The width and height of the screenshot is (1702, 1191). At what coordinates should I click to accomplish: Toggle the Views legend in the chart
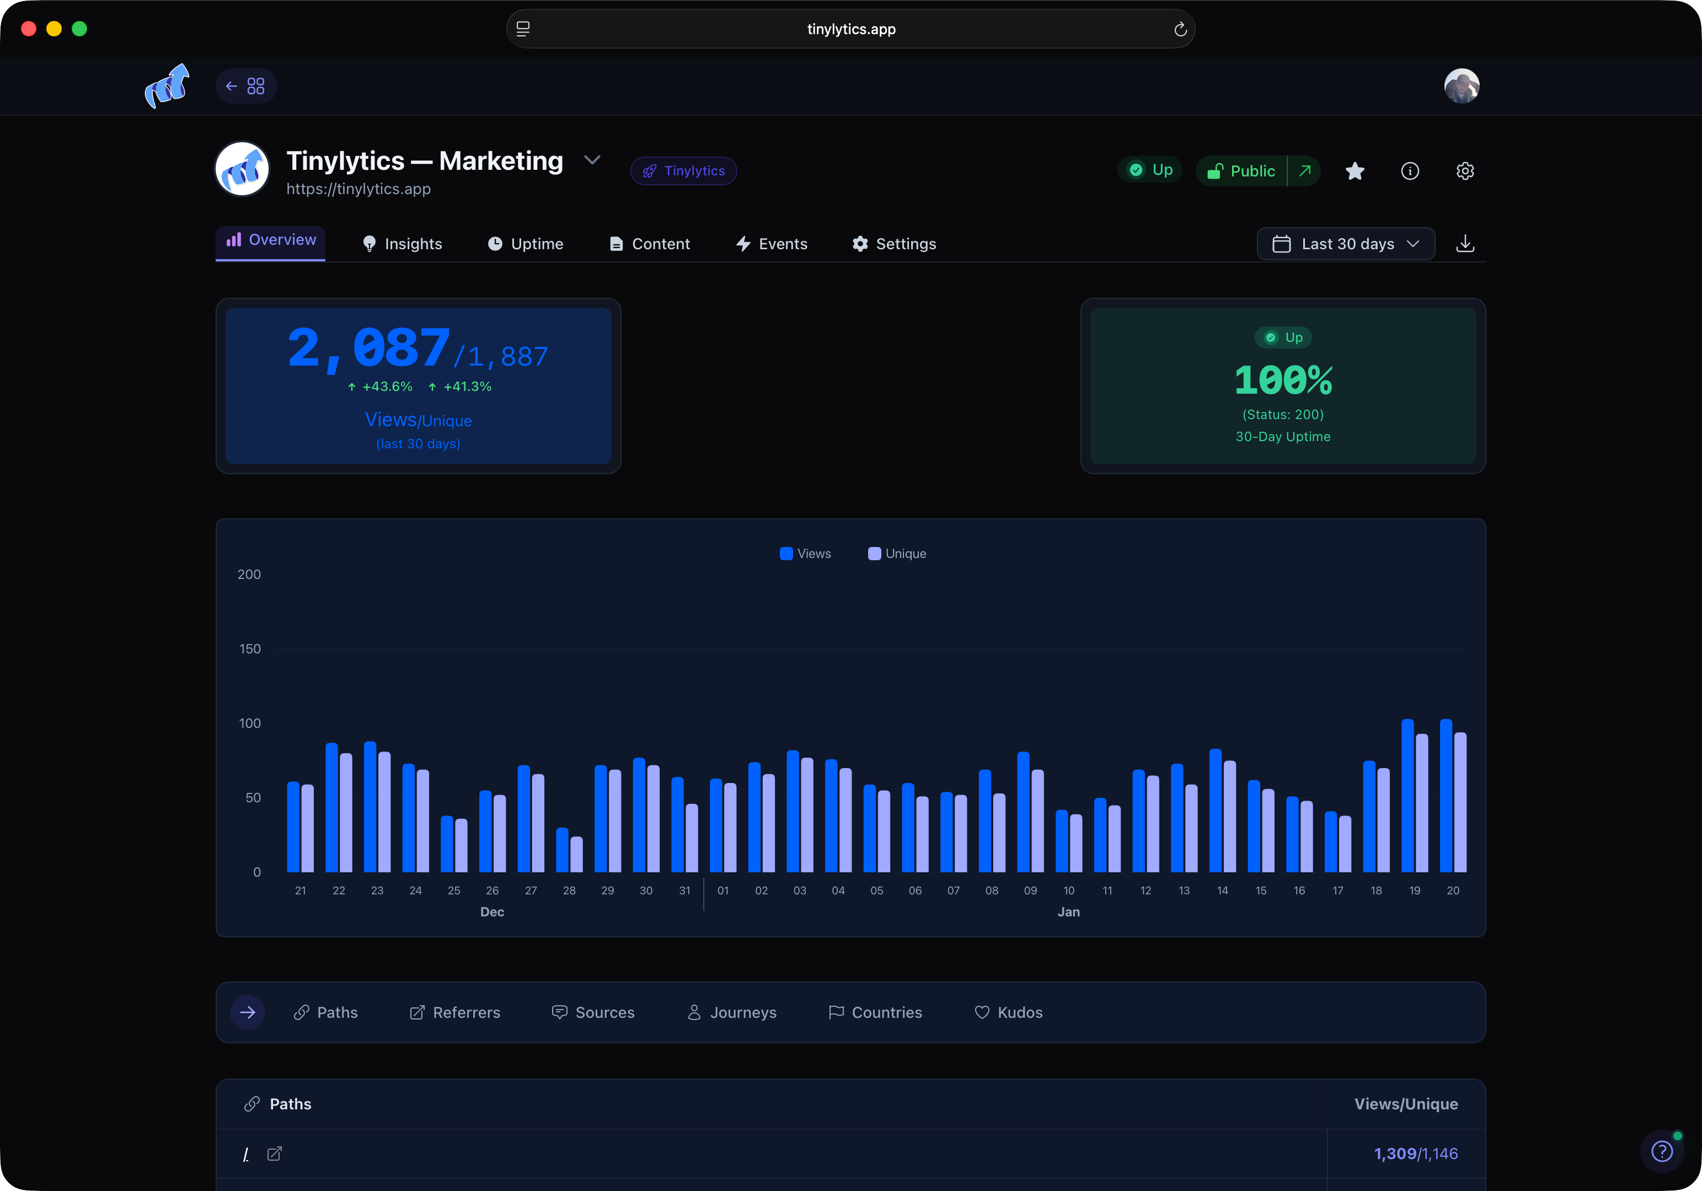click(805, 553)
